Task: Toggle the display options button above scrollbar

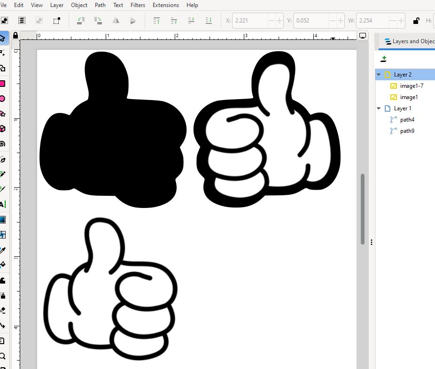Action: point(363,36)
